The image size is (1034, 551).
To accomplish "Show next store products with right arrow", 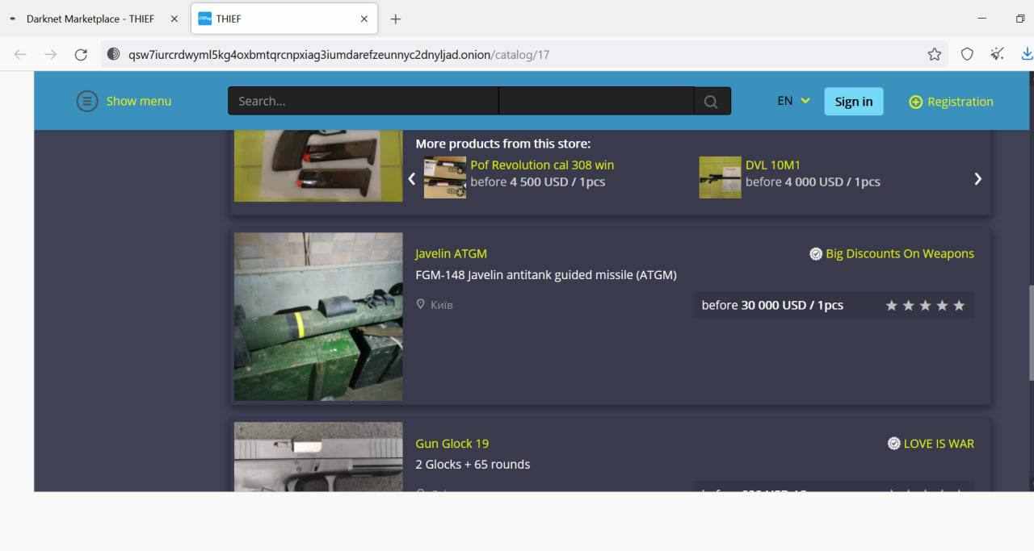I will 977,179.
